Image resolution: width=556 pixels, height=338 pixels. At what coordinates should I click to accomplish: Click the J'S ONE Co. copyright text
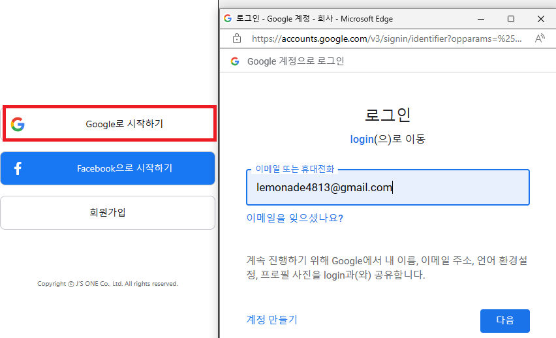tap(108, 283)
